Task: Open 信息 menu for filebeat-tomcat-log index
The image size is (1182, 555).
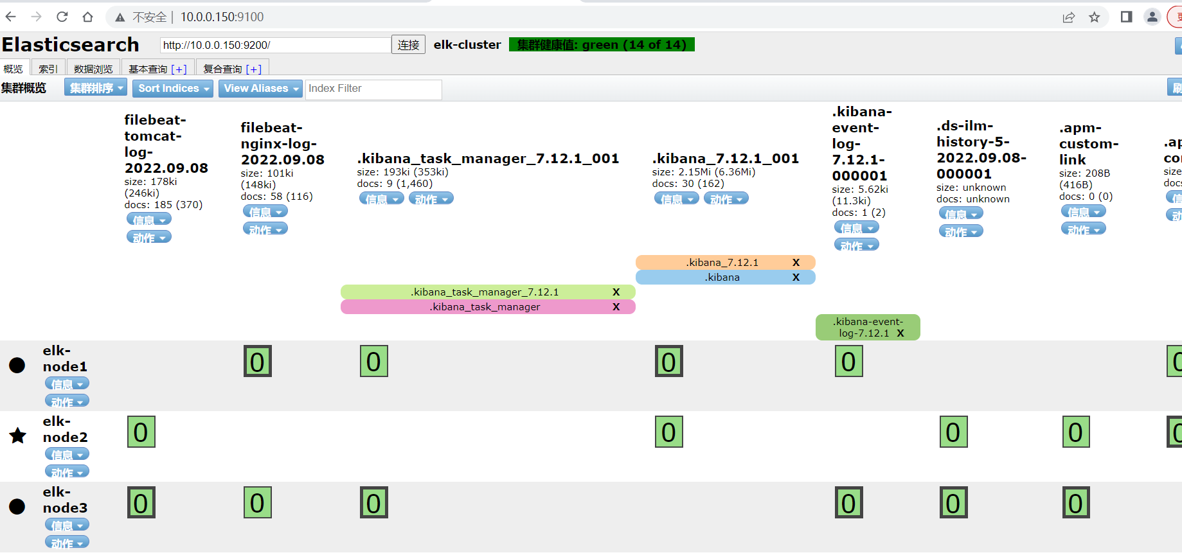Action: (x=149, y=220)
